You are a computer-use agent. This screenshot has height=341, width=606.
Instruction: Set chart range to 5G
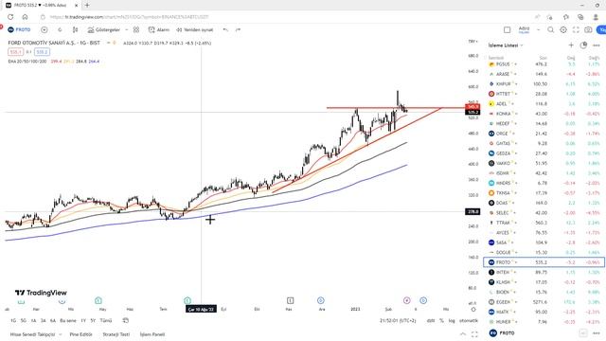coord(23,320)
